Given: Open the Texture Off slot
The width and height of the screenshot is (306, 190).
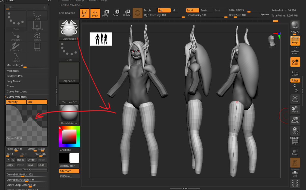Looking at the screenshot, I should point(69,94).
